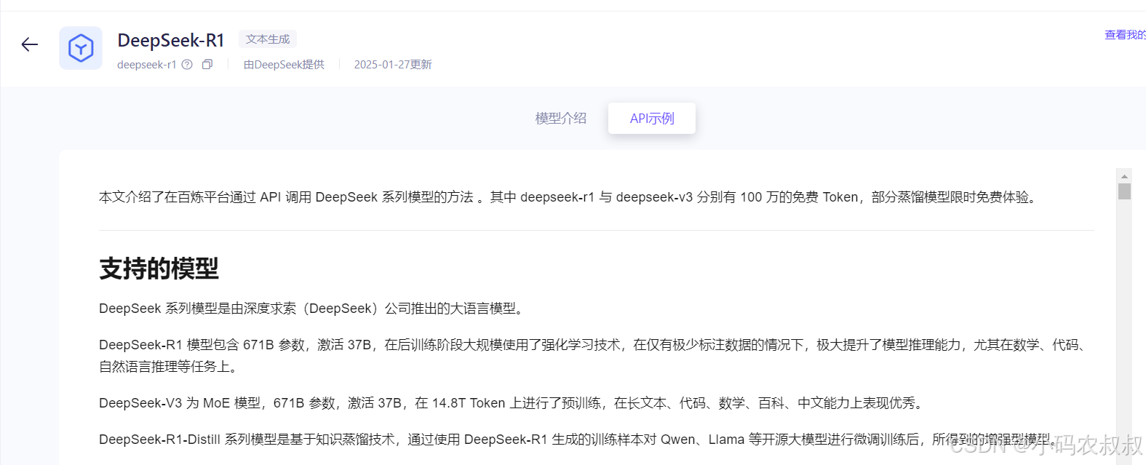The width and height of the screenshot is (1146, 465).
Task: Click the 2025-01-27更新 date text
Action: click(393, 64)
